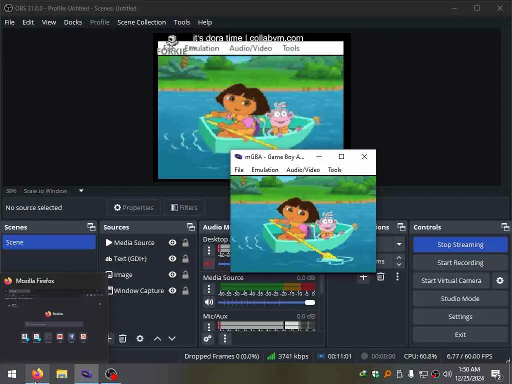Open Desktop Audio options menu dots
Image resolution: width=512 pixels, height=384 pixels.
tap(209, 251)
